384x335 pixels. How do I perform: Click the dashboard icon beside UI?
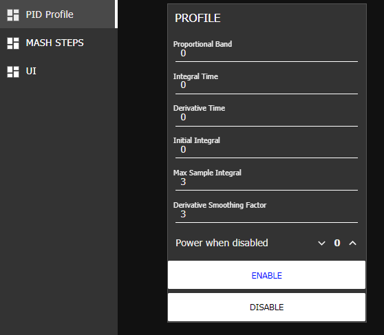(13, 72)
